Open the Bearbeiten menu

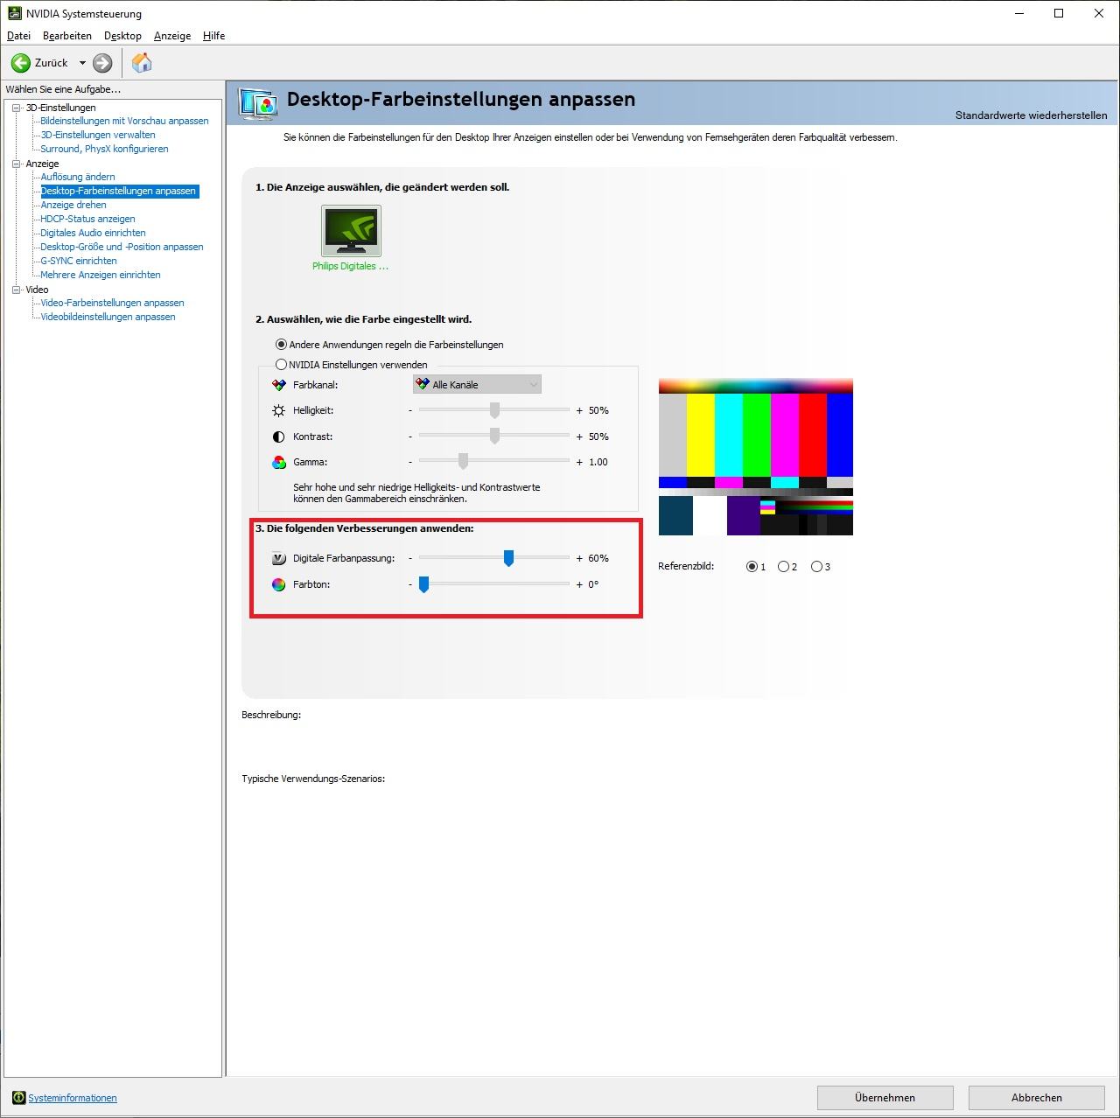tap(67, 36)
